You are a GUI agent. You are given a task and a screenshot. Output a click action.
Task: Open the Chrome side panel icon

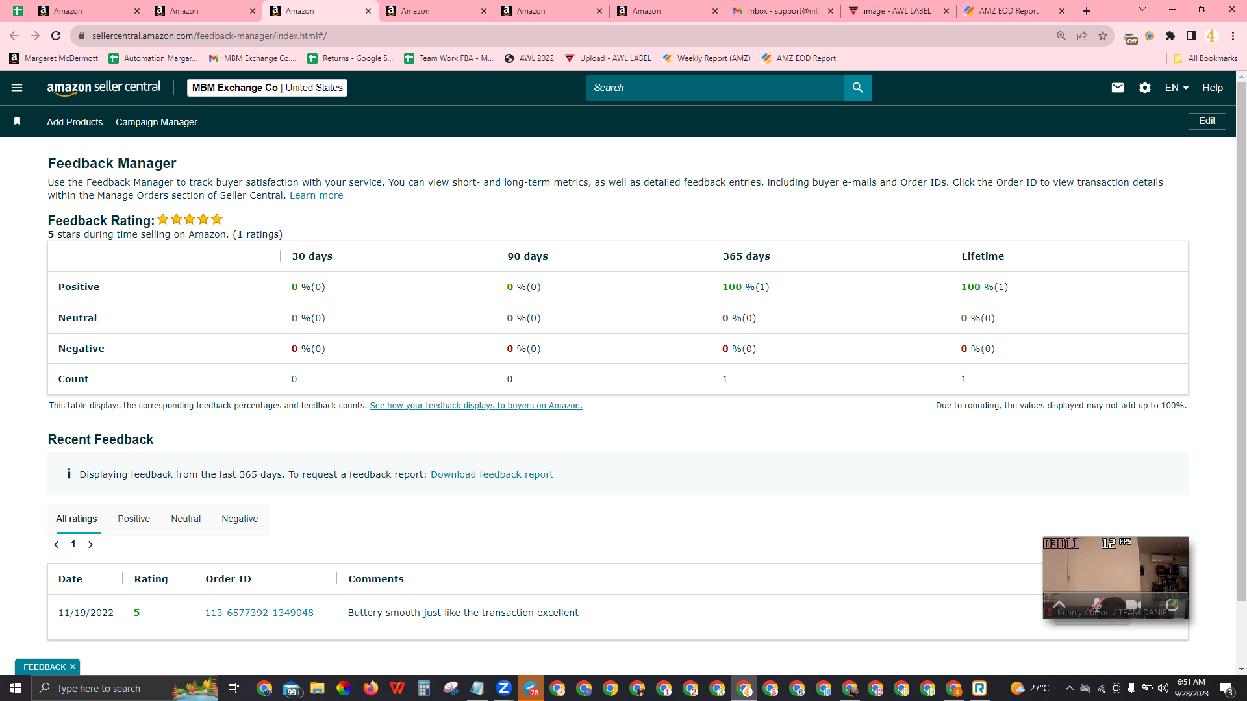pos(1190,36)
